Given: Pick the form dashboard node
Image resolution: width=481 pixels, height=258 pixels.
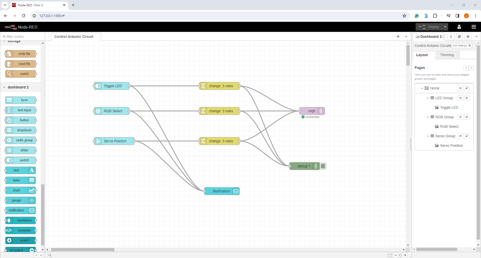Looking at the screenshot, I should coord(21,100).
